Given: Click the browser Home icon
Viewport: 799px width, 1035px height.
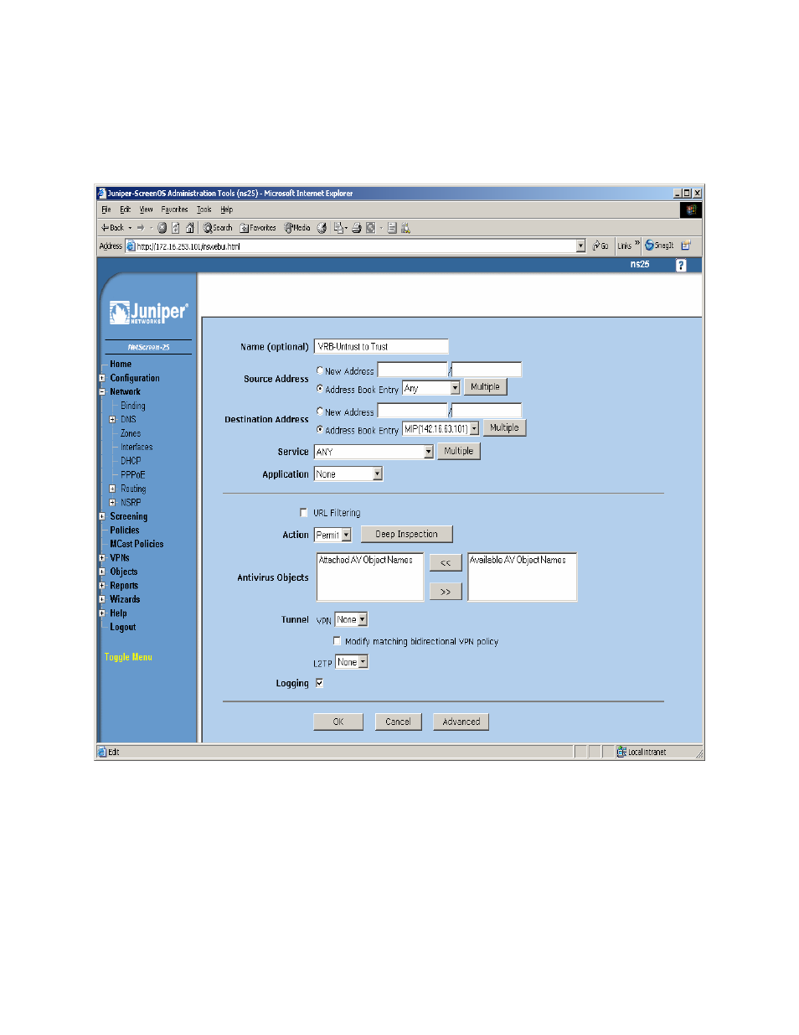Looking at the screenshot, I should tap(189, 228).
